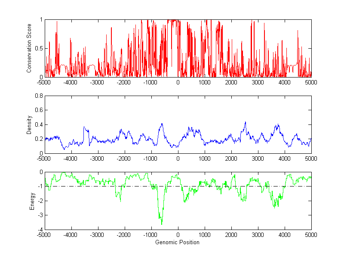Click the deepest green trough in Energy plot
Image resolution: width=344 pixels, height=258 pixels.
coord(162,224)
